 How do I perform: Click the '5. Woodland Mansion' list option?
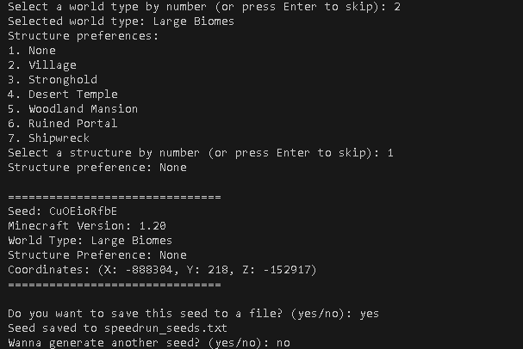coord(72,109)
